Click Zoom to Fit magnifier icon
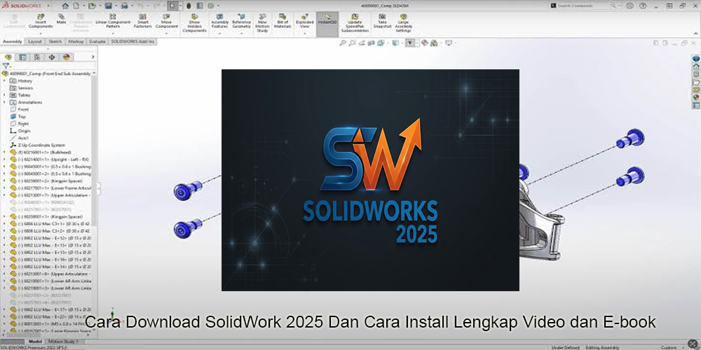This screenshot has height=350, width=701. 343,43
